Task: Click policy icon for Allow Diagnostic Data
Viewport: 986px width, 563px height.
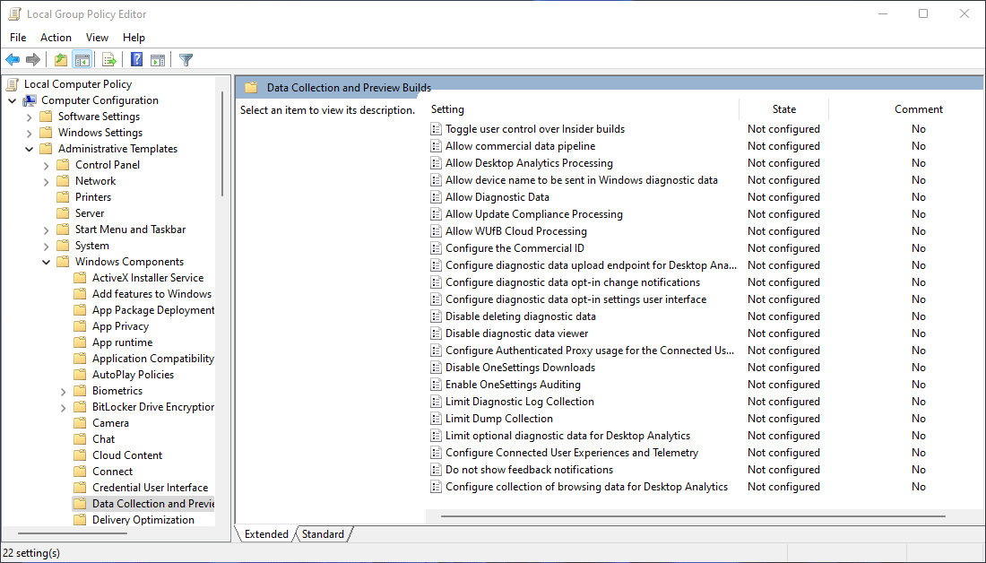Action: pyautogui.click(x=436, y=197)
